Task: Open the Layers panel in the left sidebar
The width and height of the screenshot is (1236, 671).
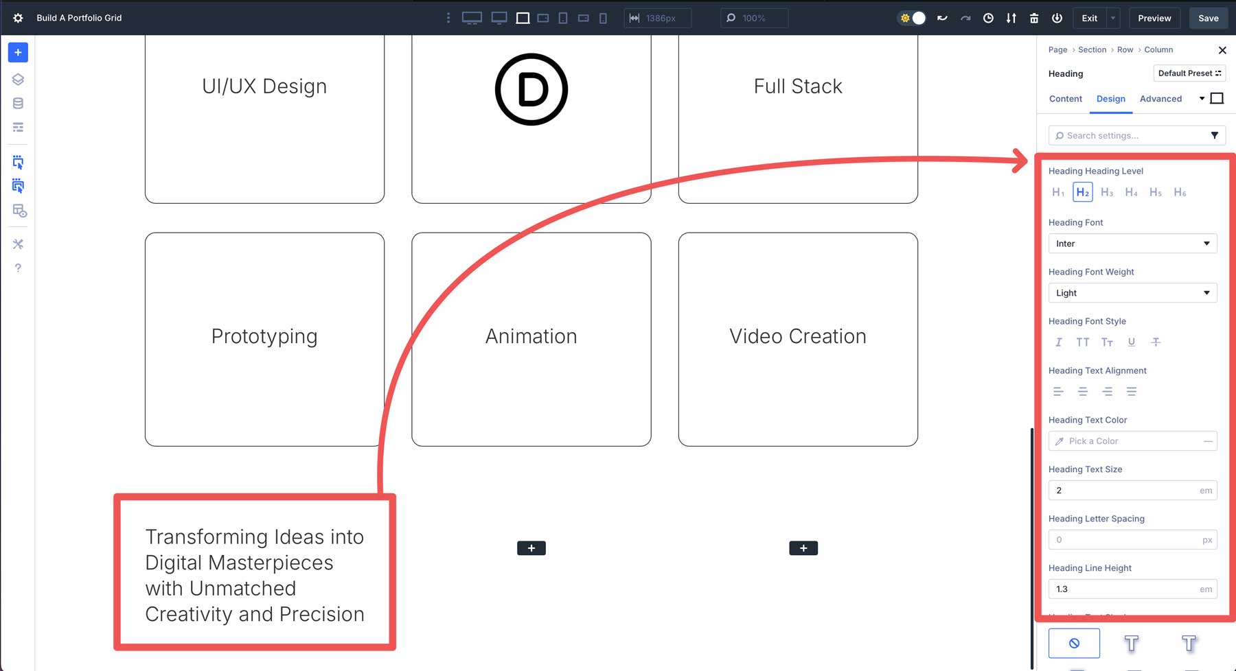Action: 18,79
